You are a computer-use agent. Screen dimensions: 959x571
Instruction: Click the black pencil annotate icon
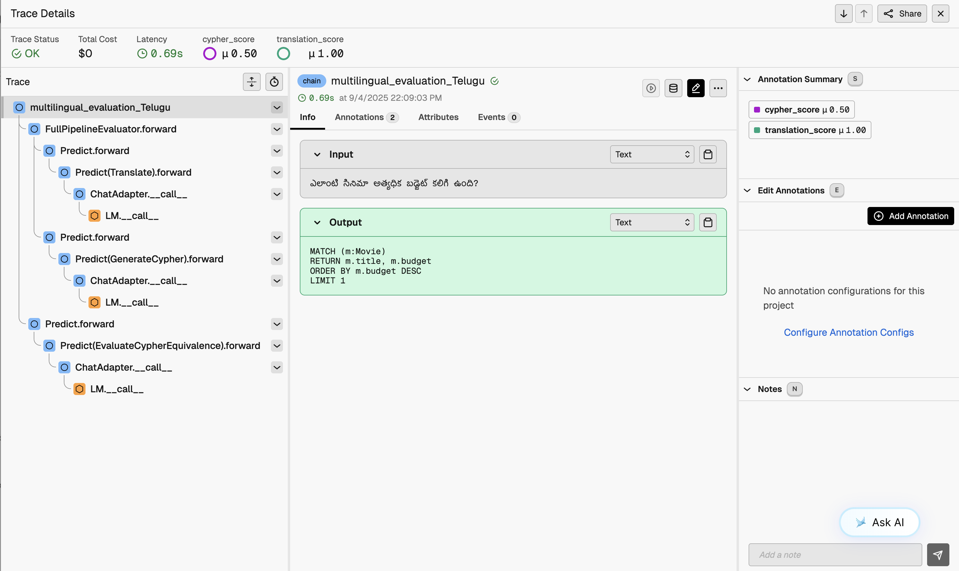[695, 88]
